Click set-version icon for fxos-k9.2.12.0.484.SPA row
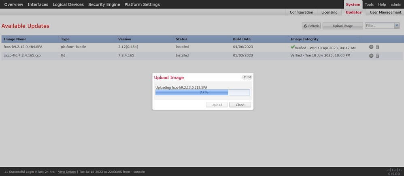The width and height of the screenshot is (404, 176). coord(371,47)
